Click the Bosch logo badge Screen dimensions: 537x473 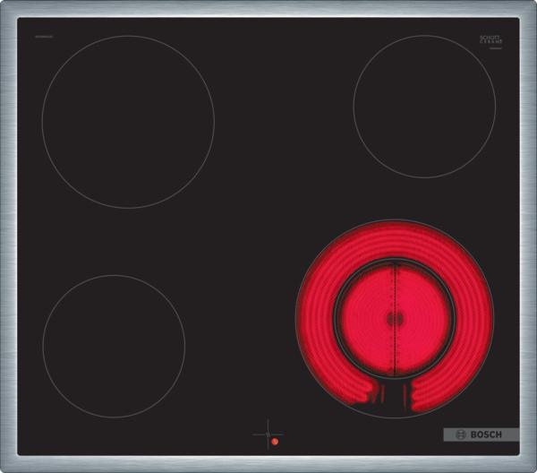481,434
